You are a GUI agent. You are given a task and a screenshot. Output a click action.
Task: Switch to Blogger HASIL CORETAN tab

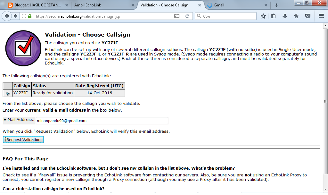38,5
